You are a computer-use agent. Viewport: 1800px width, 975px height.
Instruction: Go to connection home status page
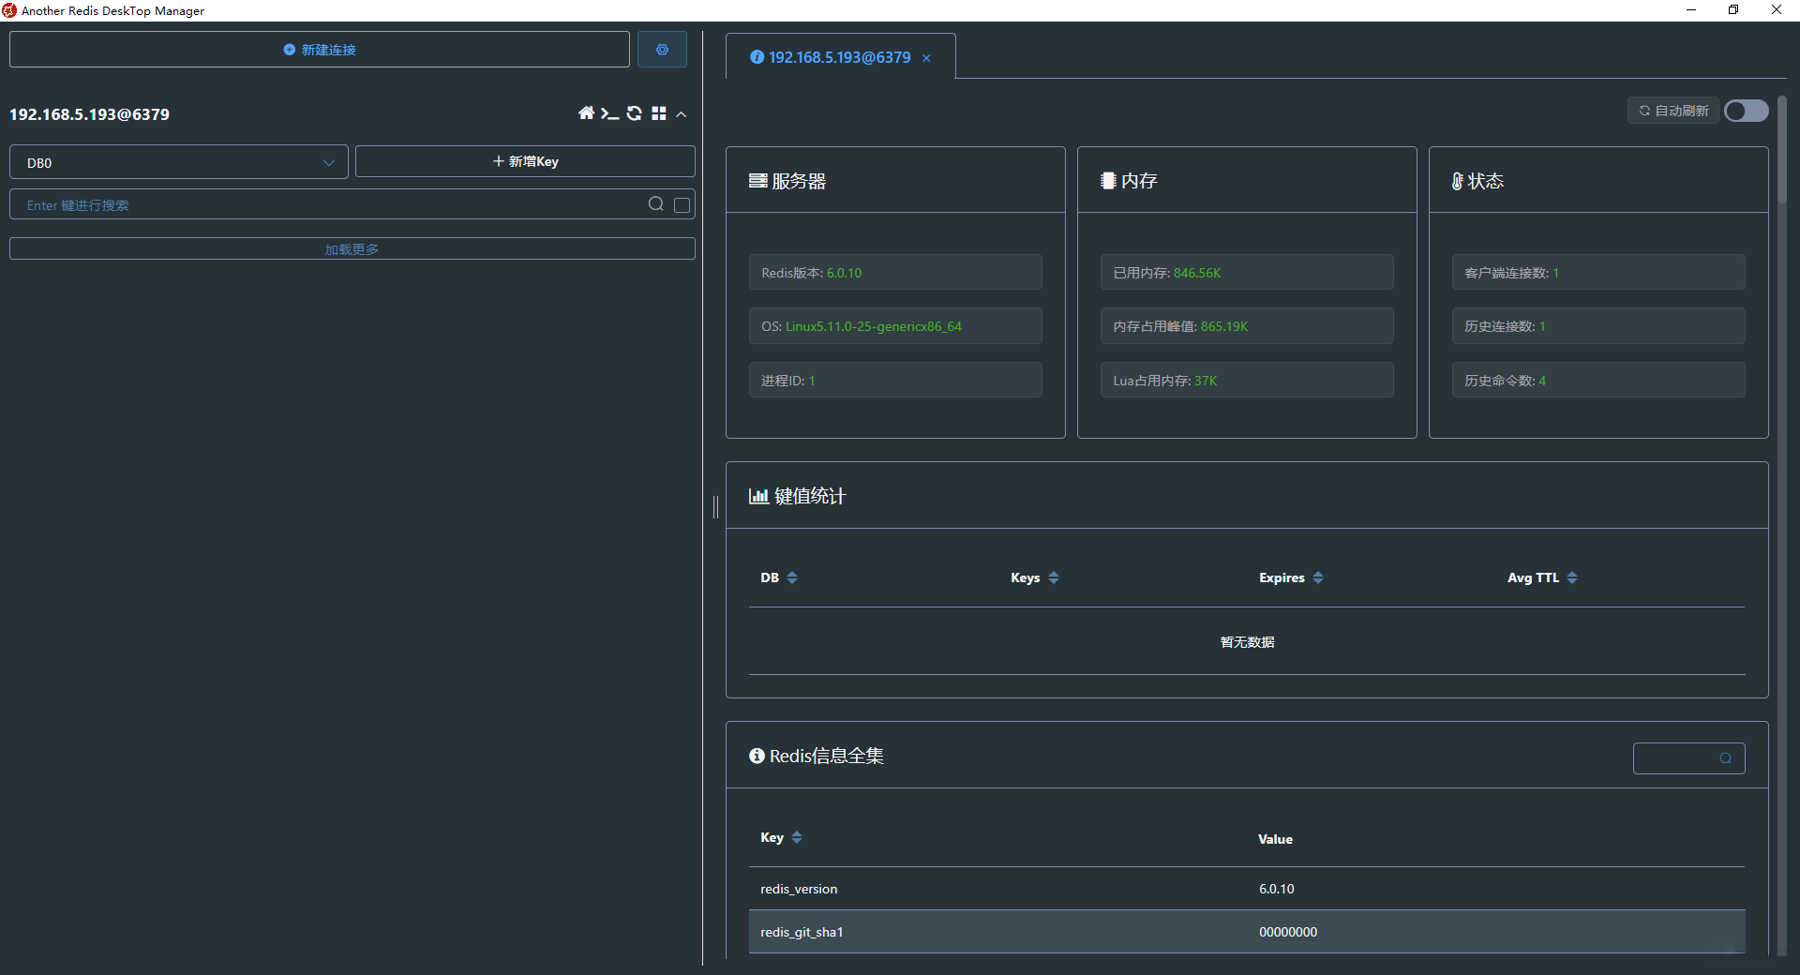tap(587, 113)
